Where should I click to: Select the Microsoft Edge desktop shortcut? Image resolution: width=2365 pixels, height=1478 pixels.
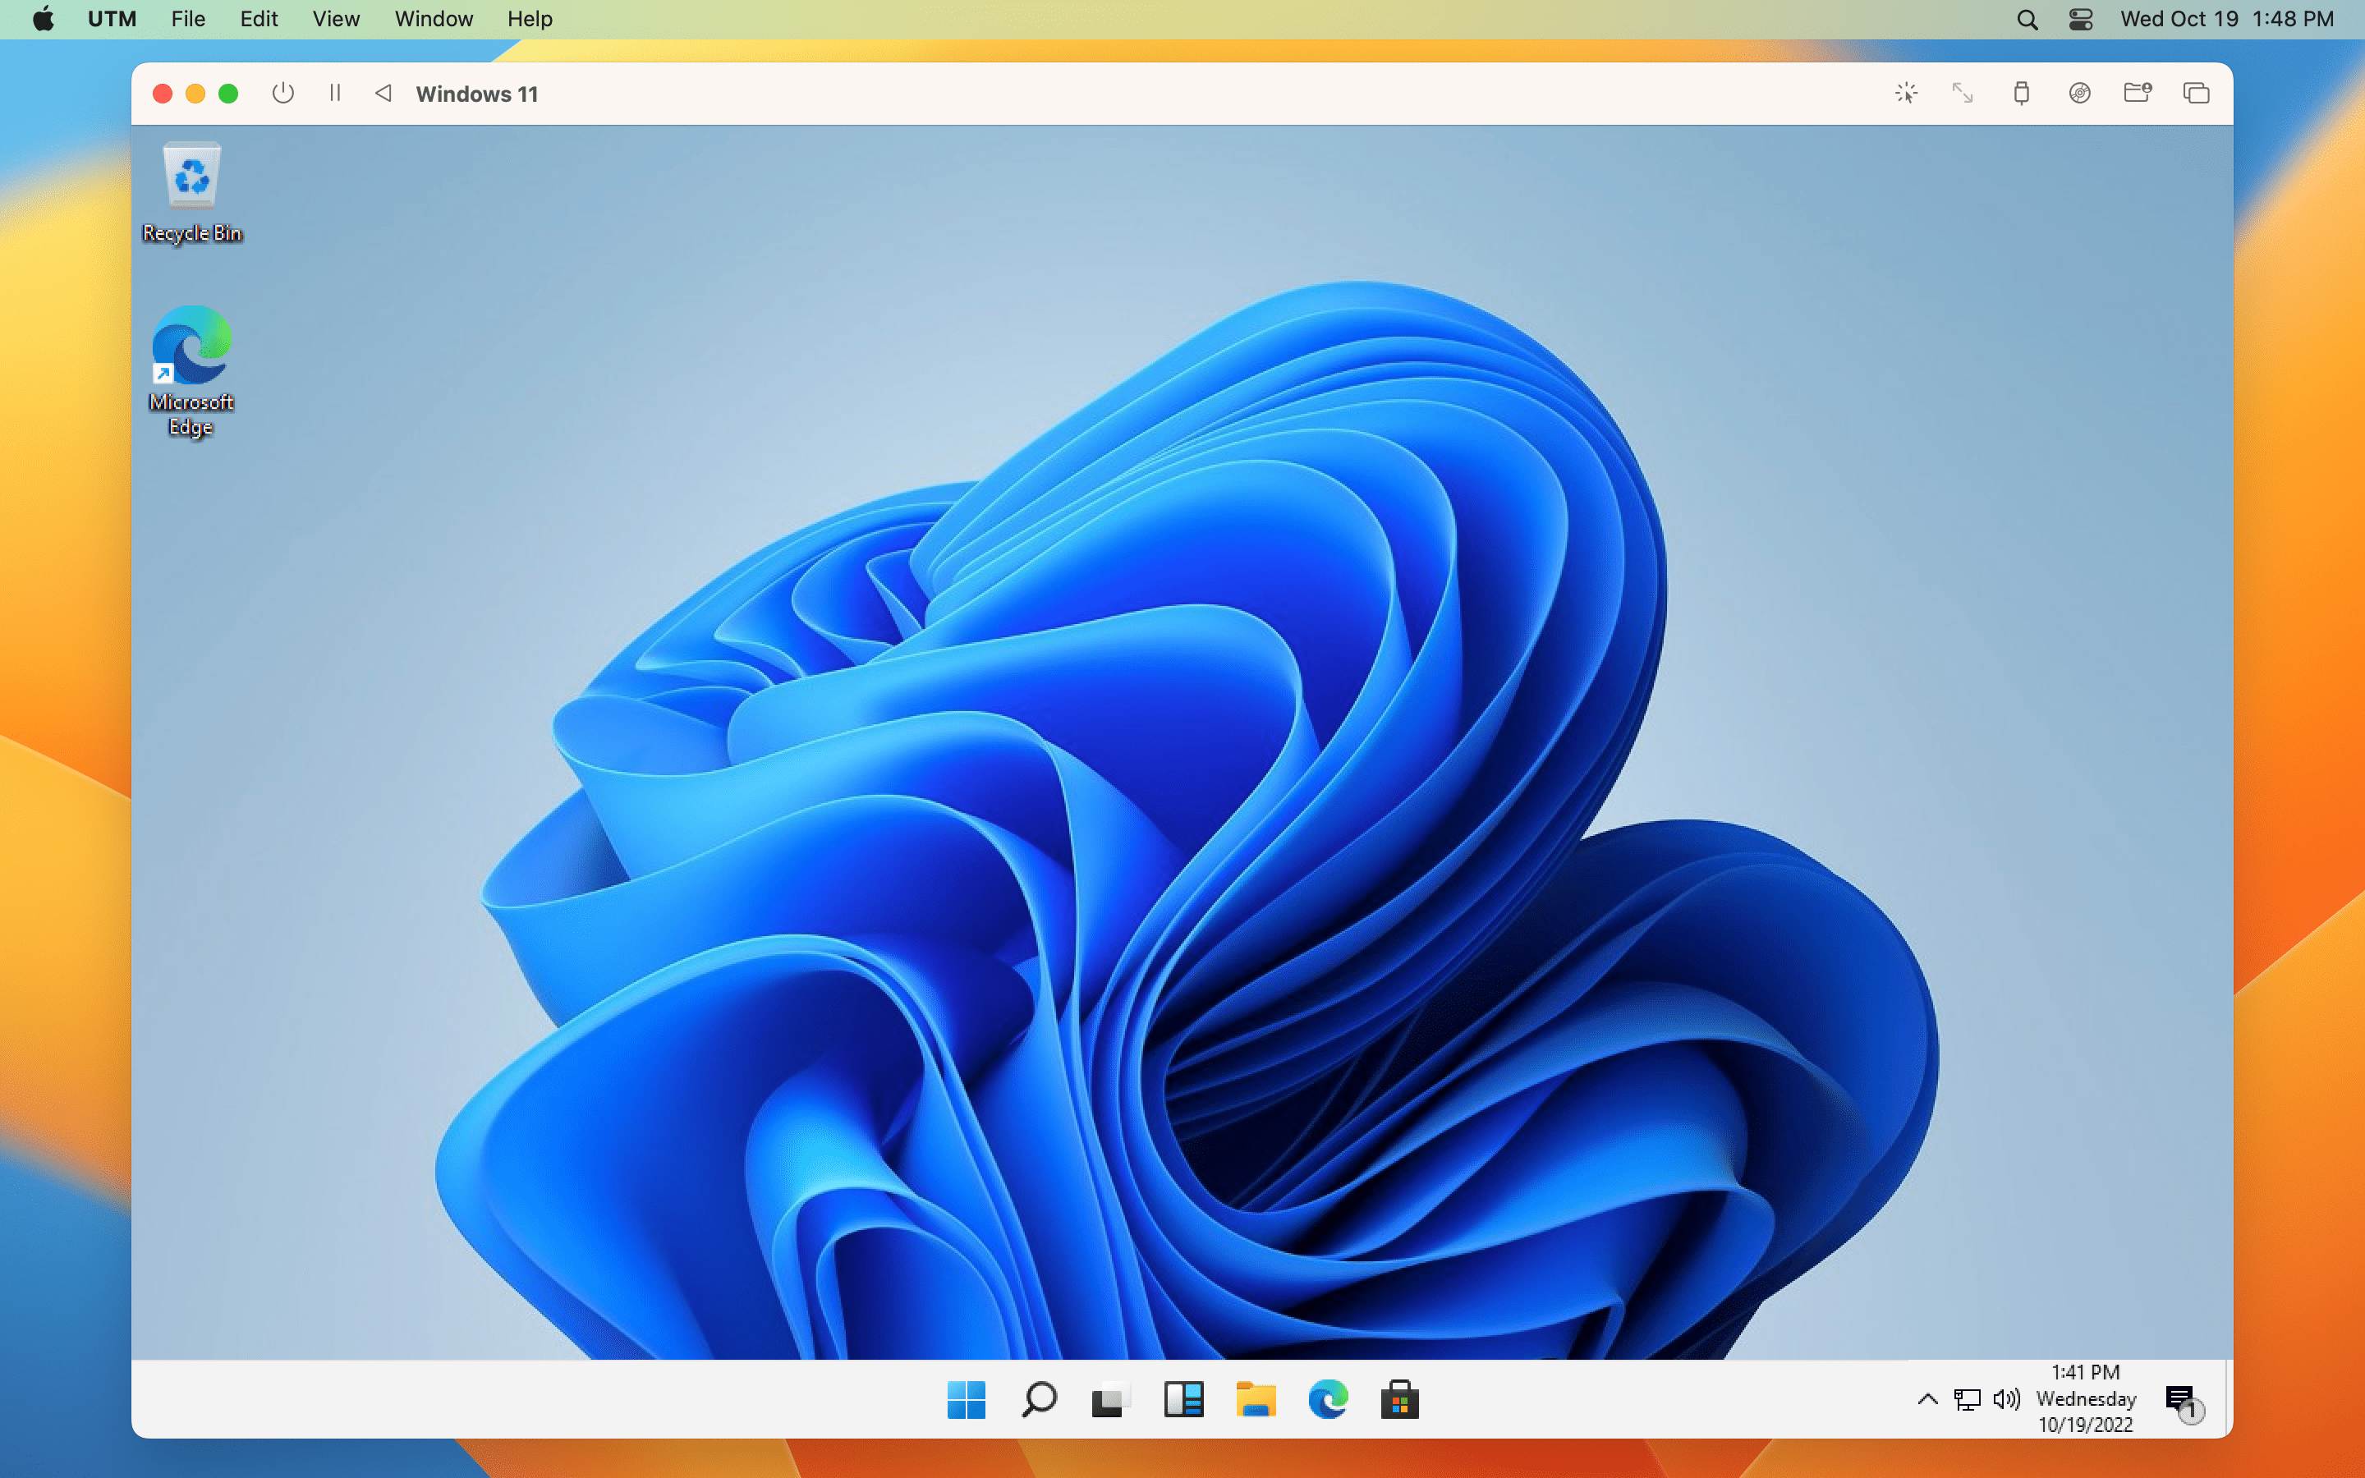191,371
